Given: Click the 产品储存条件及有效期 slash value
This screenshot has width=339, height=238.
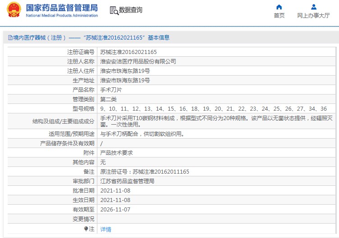Looking at the screenshot, I should point(101,144).
